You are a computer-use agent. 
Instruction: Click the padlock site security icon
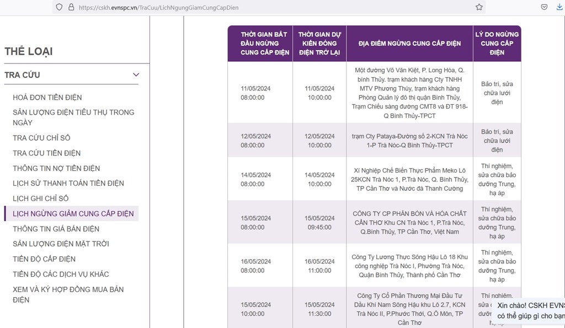coord(71,7)
